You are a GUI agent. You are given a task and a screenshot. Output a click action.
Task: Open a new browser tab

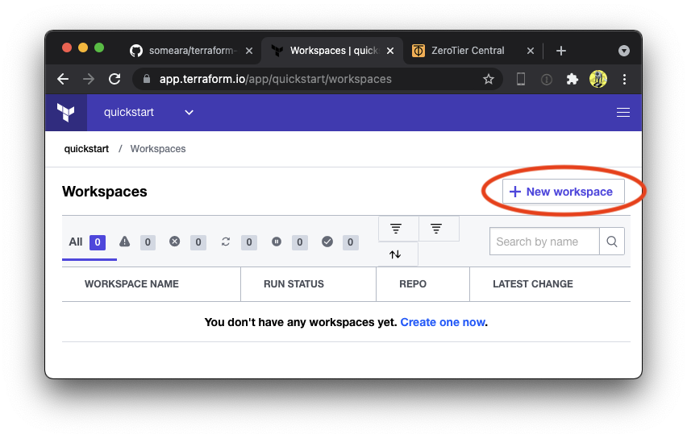pos(561,51)
